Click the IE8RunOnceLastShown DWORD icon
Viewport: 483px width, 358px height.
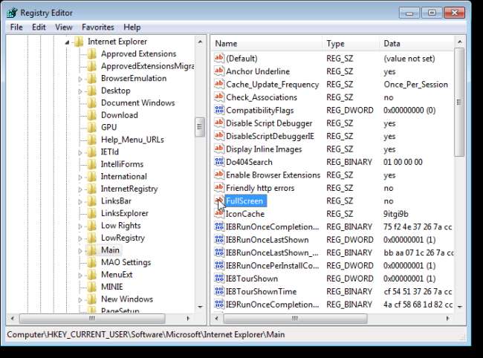[219, 239]
